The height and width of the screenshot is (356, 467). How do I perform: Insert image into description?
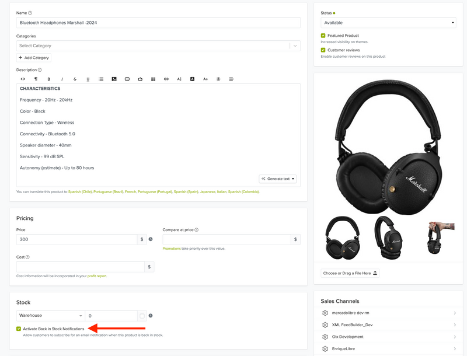[114, 79]
